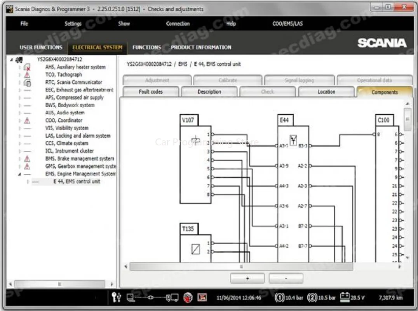Expand the EEC Exhaust gas aftertreatment node
Image resolution: width=418 pixels, height=311 pixels.
pyautogui.click(x=20, y=90)
